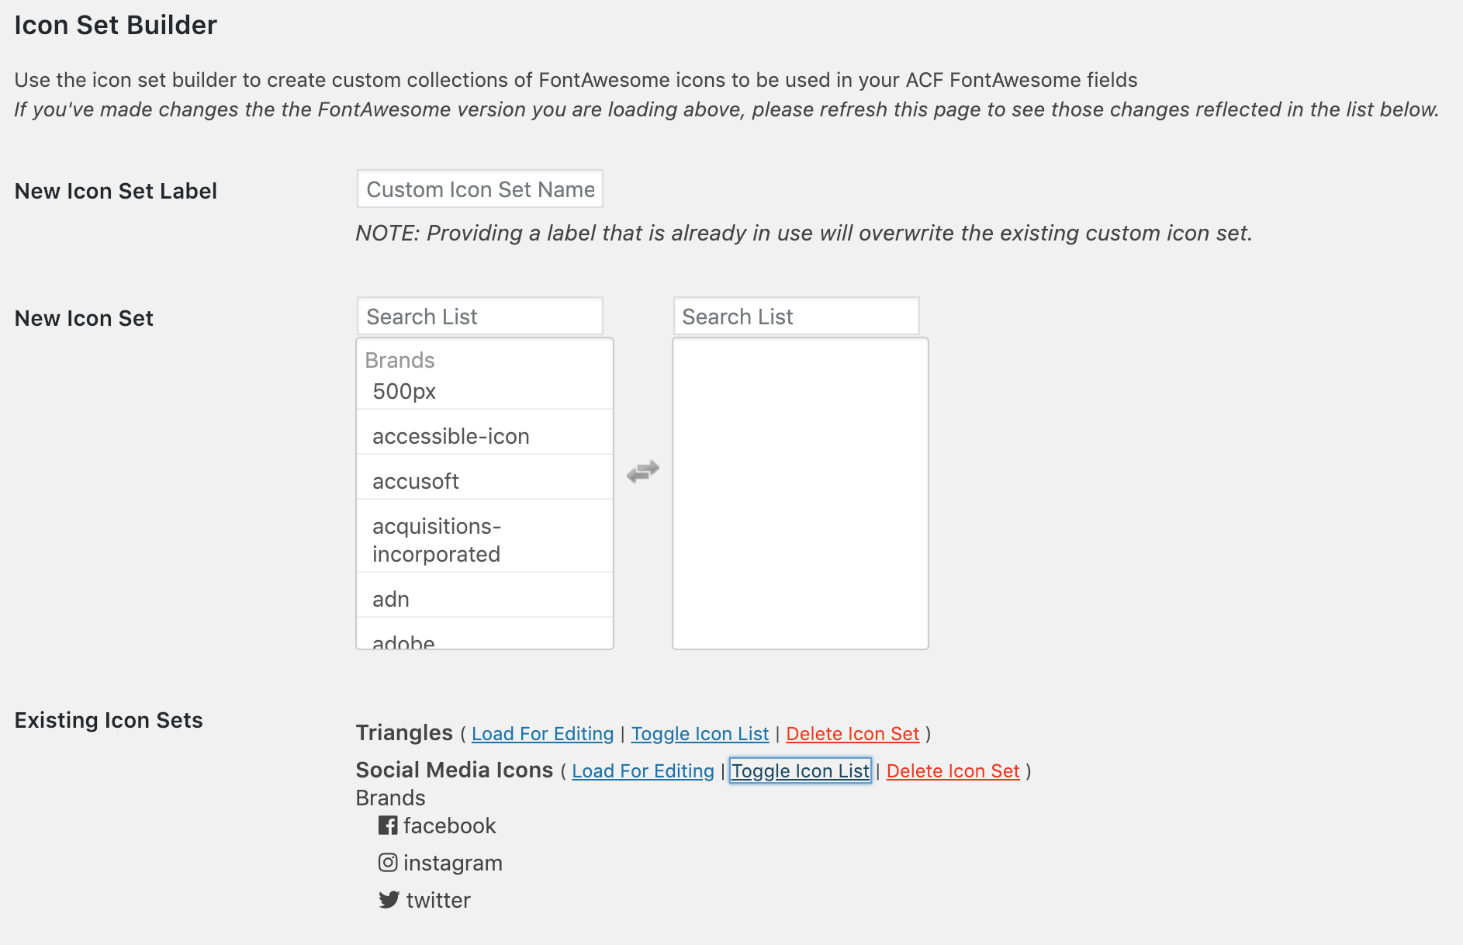Click the Facebook brand icon

[388, 826]
